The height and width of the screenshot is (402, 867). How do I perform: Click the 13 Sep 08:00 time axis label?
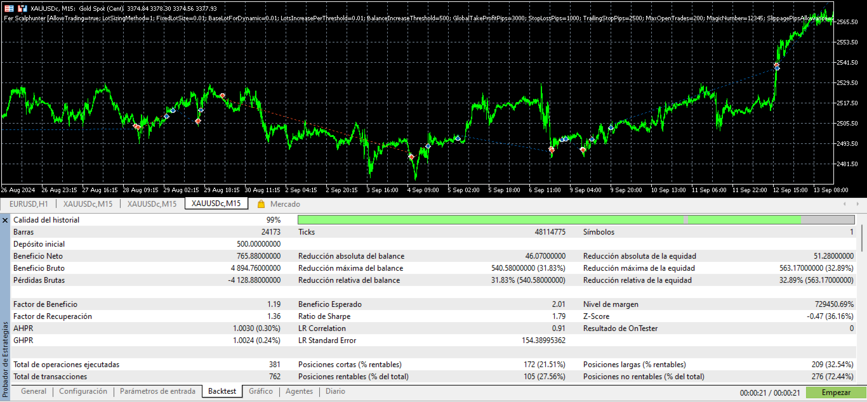[x=831, y=190]
